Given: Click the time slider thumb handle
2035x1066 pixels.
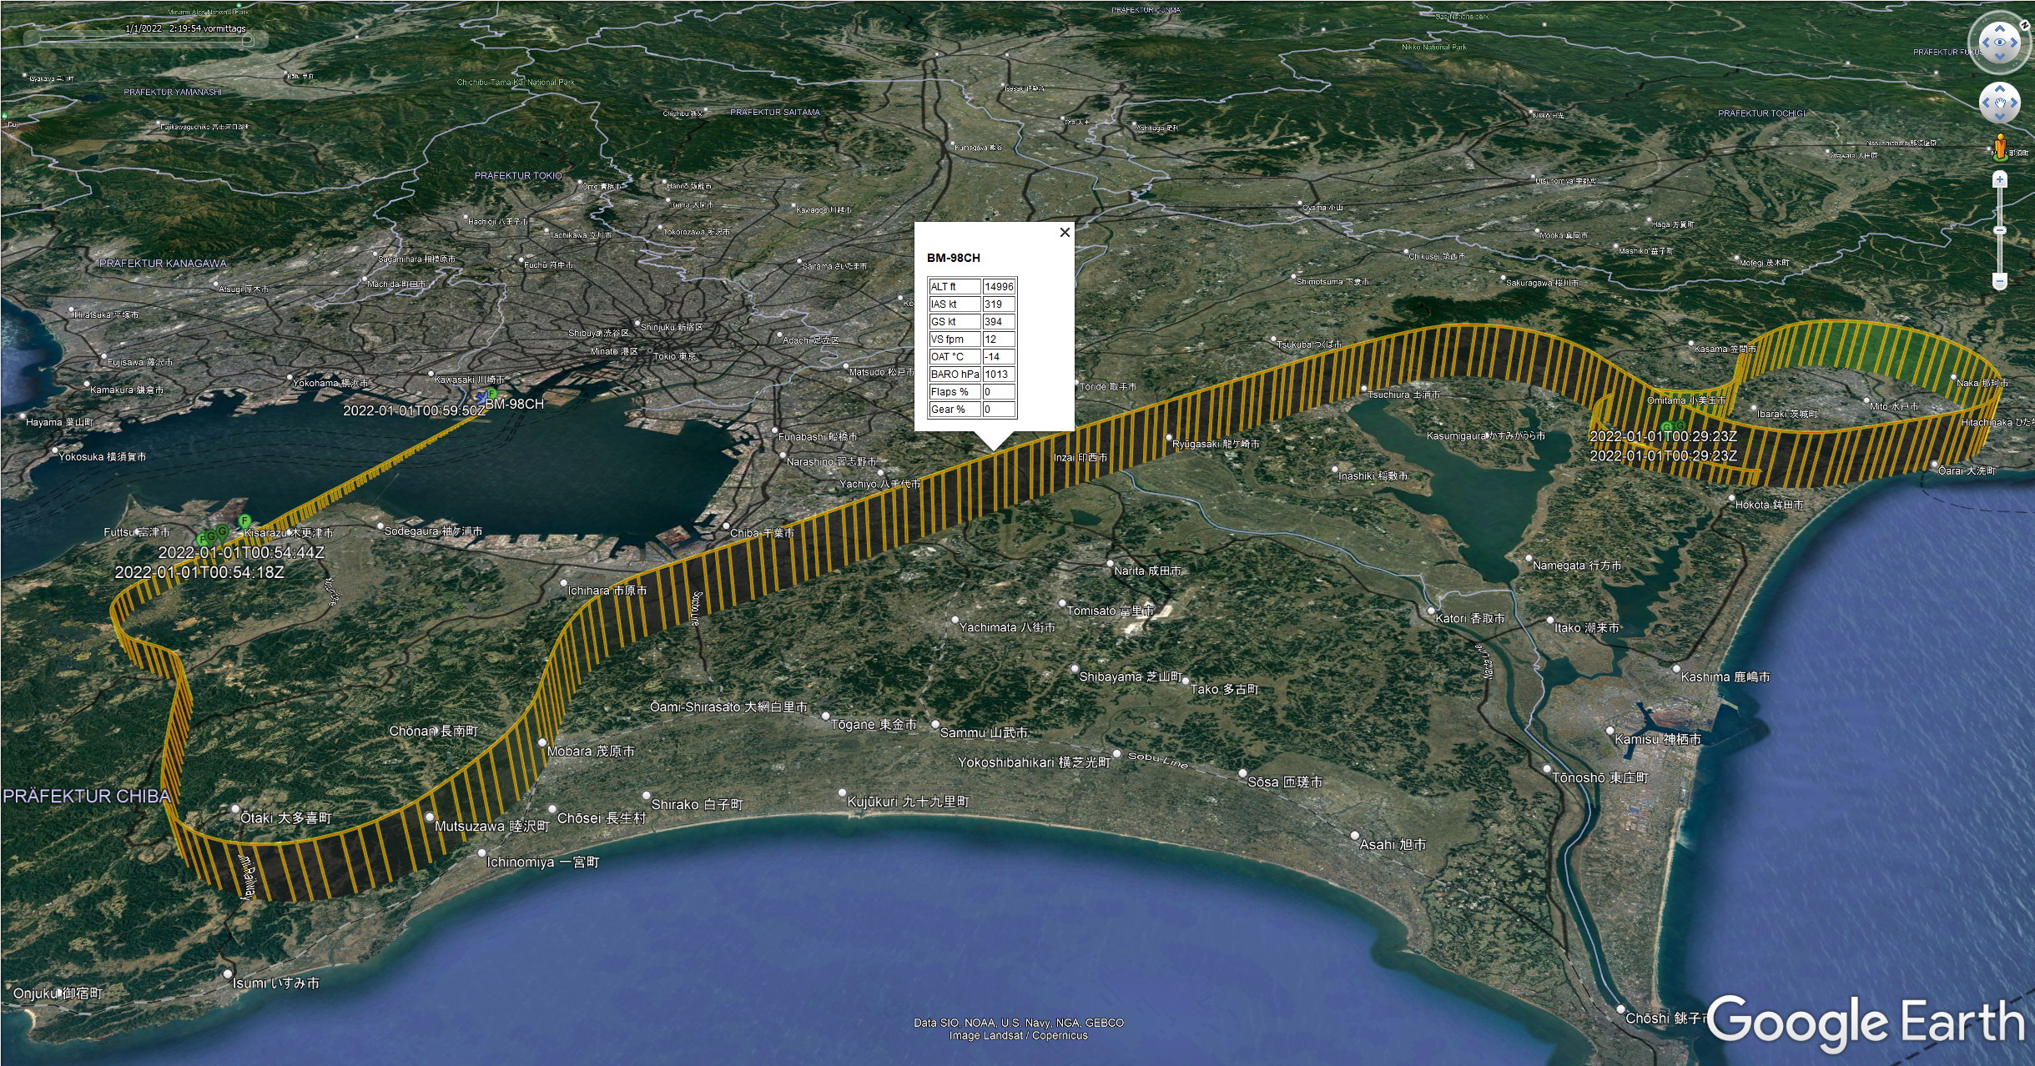Looking at the screenshot, I should click(x=247, y=39).
